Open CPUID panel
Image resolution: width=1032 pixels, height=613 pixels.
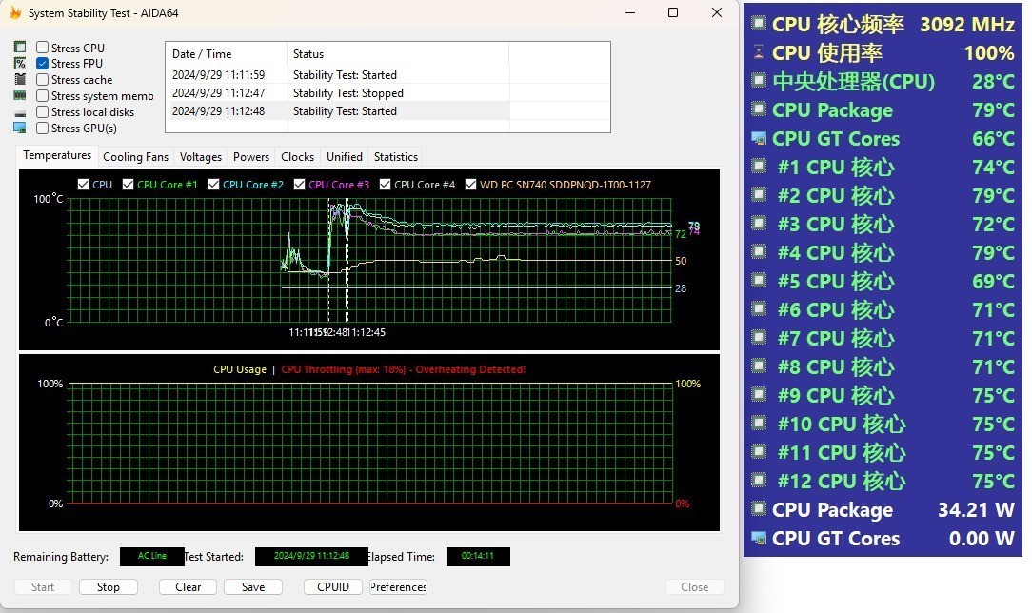333,586
